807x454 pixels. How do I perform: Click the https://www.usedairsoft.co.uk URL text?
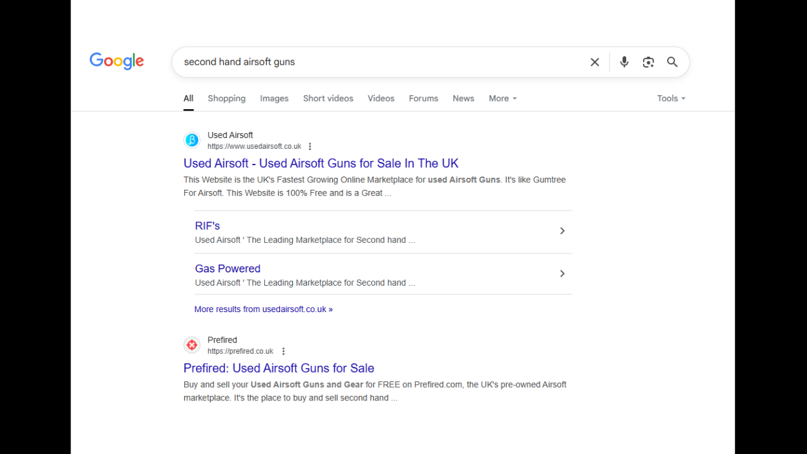[254, 146]
